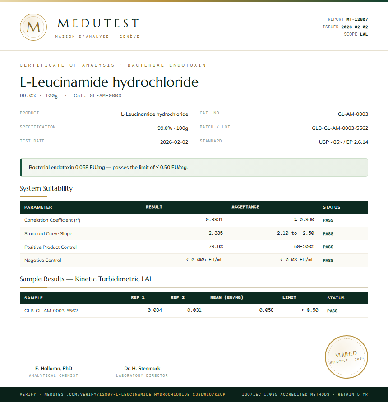The image size is (388, 416).
Task: Click the STATUS header in System Suitability table
Action: 332,207
